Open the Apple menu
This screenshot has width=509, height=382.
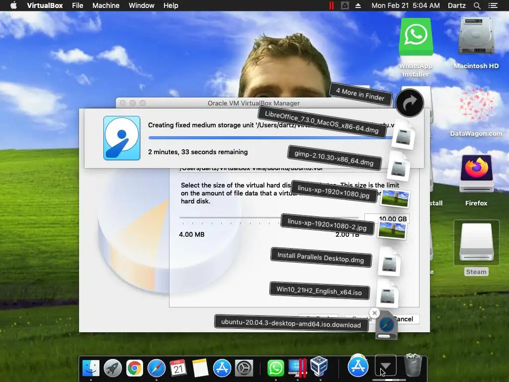pyautogui.click(x=13, y=5)
